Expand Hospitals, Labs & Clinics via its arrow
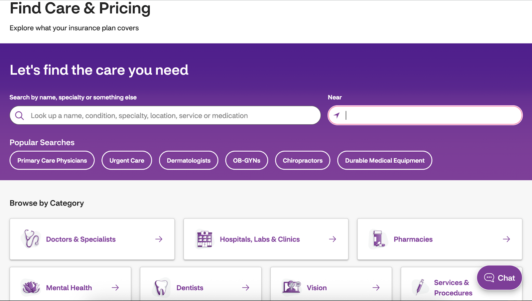Viewport: 532px width, 301px height. 332,239
